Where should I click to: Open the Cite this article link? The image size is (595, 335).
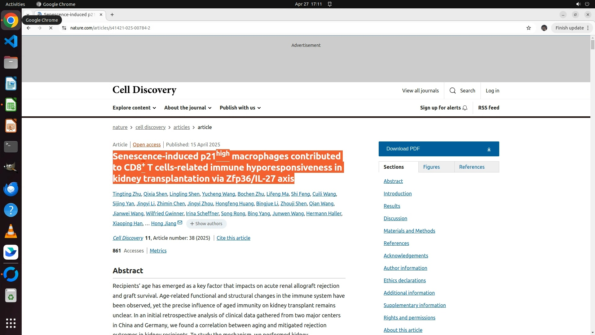pyautogui.click(x=233, y=238)
